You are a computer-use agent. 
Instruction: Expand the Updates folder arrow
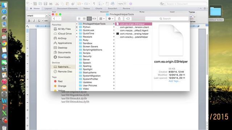click(114, 82)
